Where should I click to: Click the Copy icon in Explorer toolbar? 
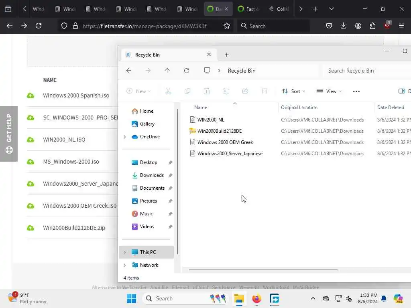point(187,91)
